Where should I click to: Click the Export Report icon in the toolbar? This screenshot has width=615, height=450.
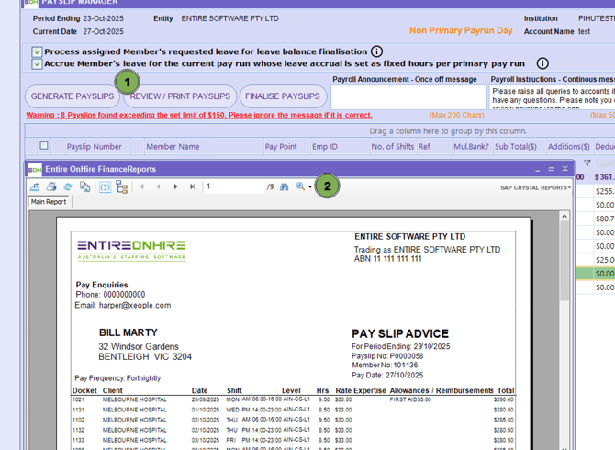(35, 186)
